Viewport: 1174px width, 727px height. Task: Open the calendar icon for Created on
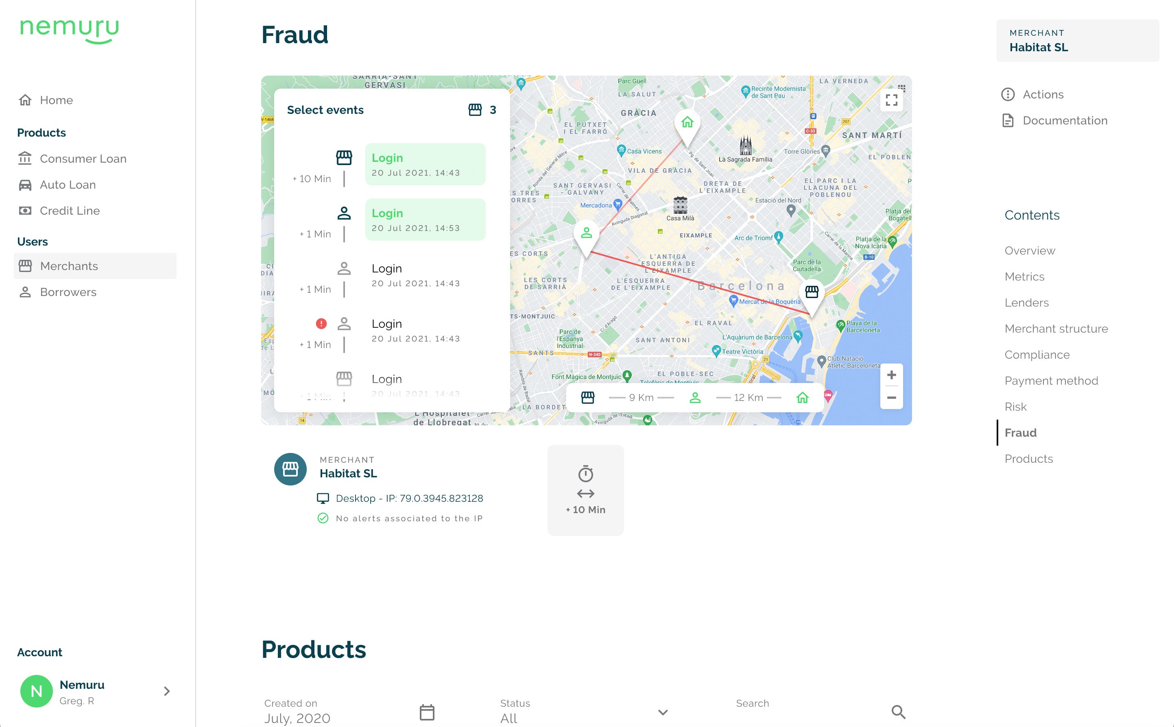(427, 712)
